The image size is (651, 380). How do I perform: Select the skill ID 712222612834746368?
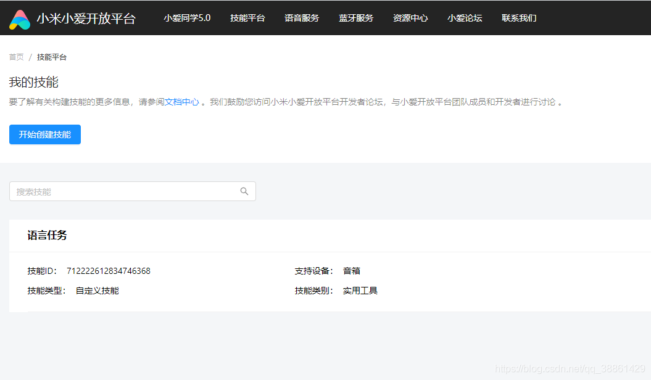[109, 271]
